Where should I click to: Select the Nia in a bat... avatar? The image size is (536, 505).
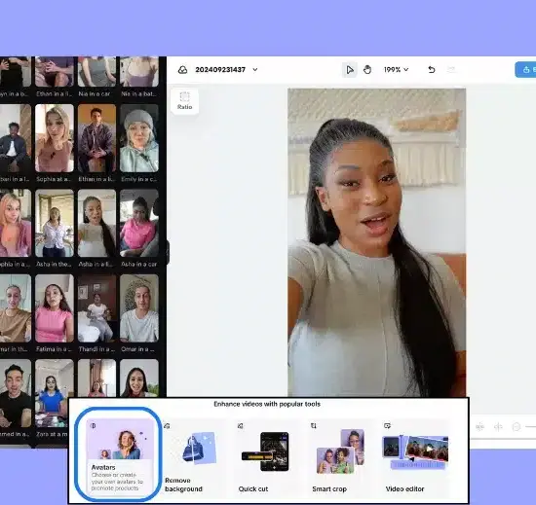(x=139, y=77)
